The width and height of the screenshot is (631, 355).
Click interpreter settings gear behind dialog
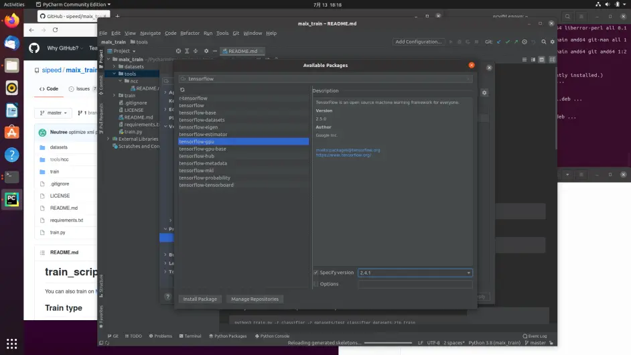(484, 92)
